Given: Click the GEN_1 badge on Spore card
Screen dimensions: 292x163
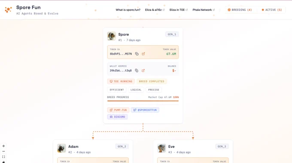Looking at the screenshot, I should coord(172,34).
